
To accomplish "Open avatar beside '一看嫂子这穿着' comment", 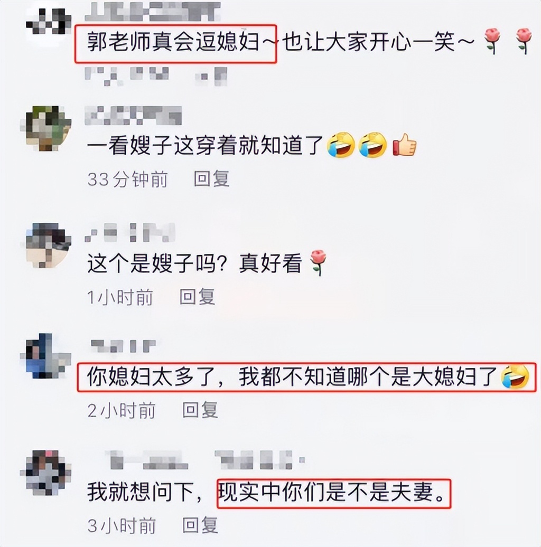I will (46, 128).
